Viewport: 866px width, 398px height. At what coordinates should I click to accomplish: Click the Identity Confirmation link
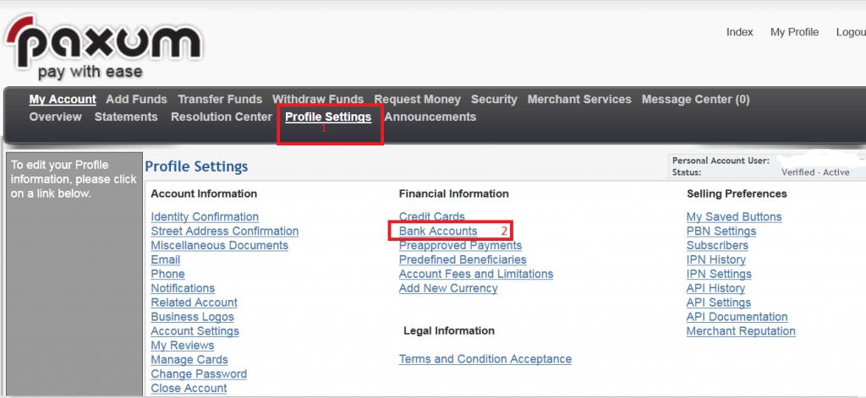205,216
